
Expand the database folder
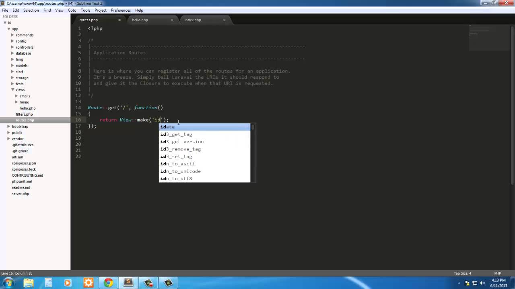tap(12, 53)
